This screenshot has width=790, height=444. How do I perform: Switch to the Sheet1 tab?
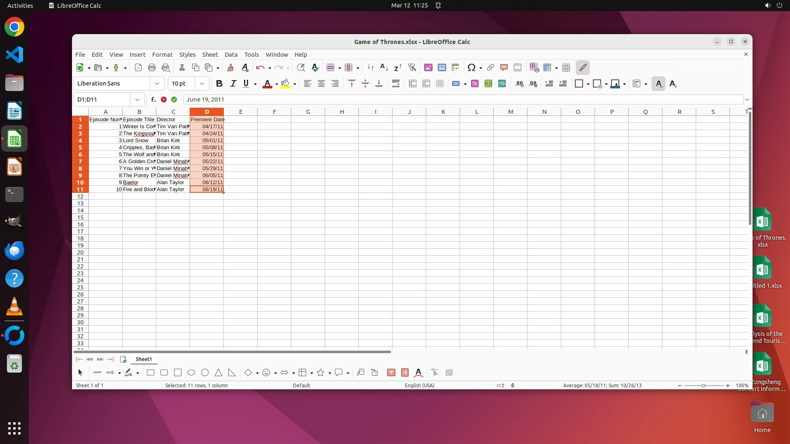pyautogui.click(x=144, y=359)
